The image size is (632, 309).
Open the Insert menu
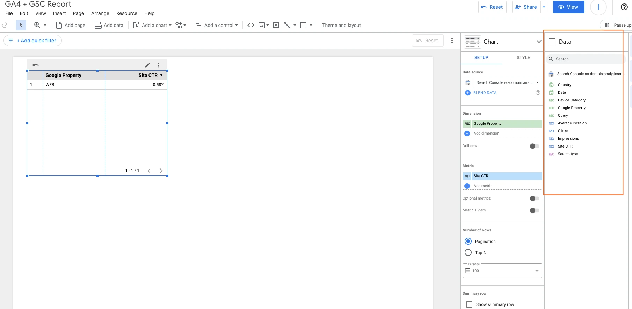tap(59, 13)
